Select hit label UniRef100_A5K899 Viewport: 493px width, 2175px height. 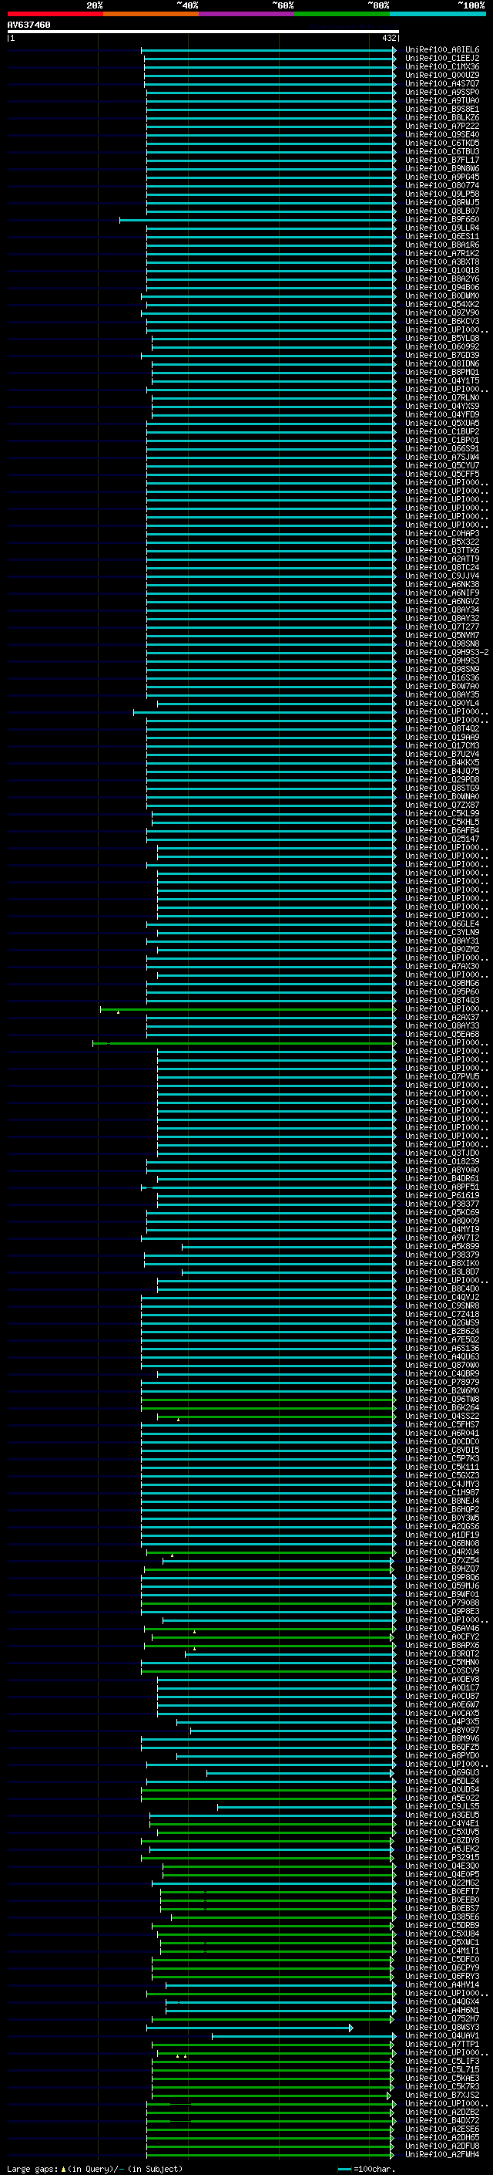tap(441, 1247)
